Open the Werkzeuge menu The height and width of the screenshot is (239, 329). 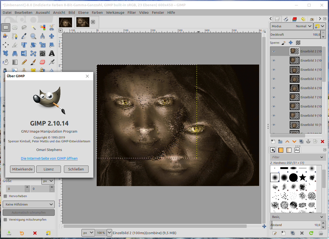coord(115,12)
